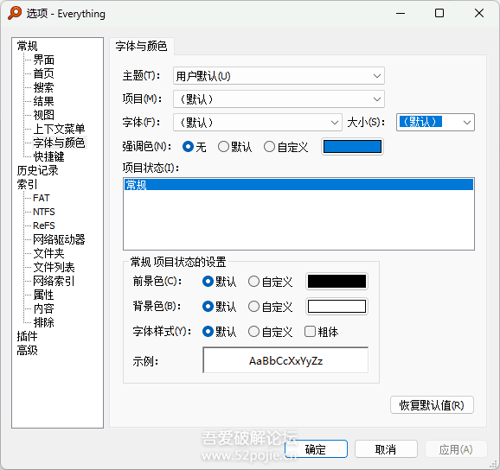Select 自定义 for foreground color
Image resolution: width=500 pixels, height=470 pixels.
271,281
